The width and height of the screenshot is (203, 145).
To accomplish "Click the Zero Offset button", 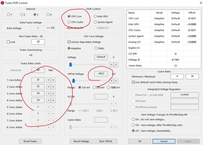I will (x=106, y=141).
